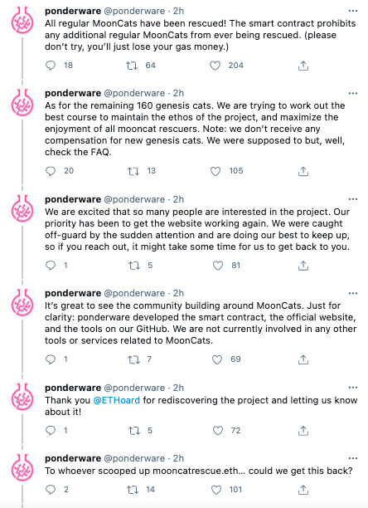
Task: Share the tweet about being caught off-guard
Action: pyautogui.click(x=303, y=266)
